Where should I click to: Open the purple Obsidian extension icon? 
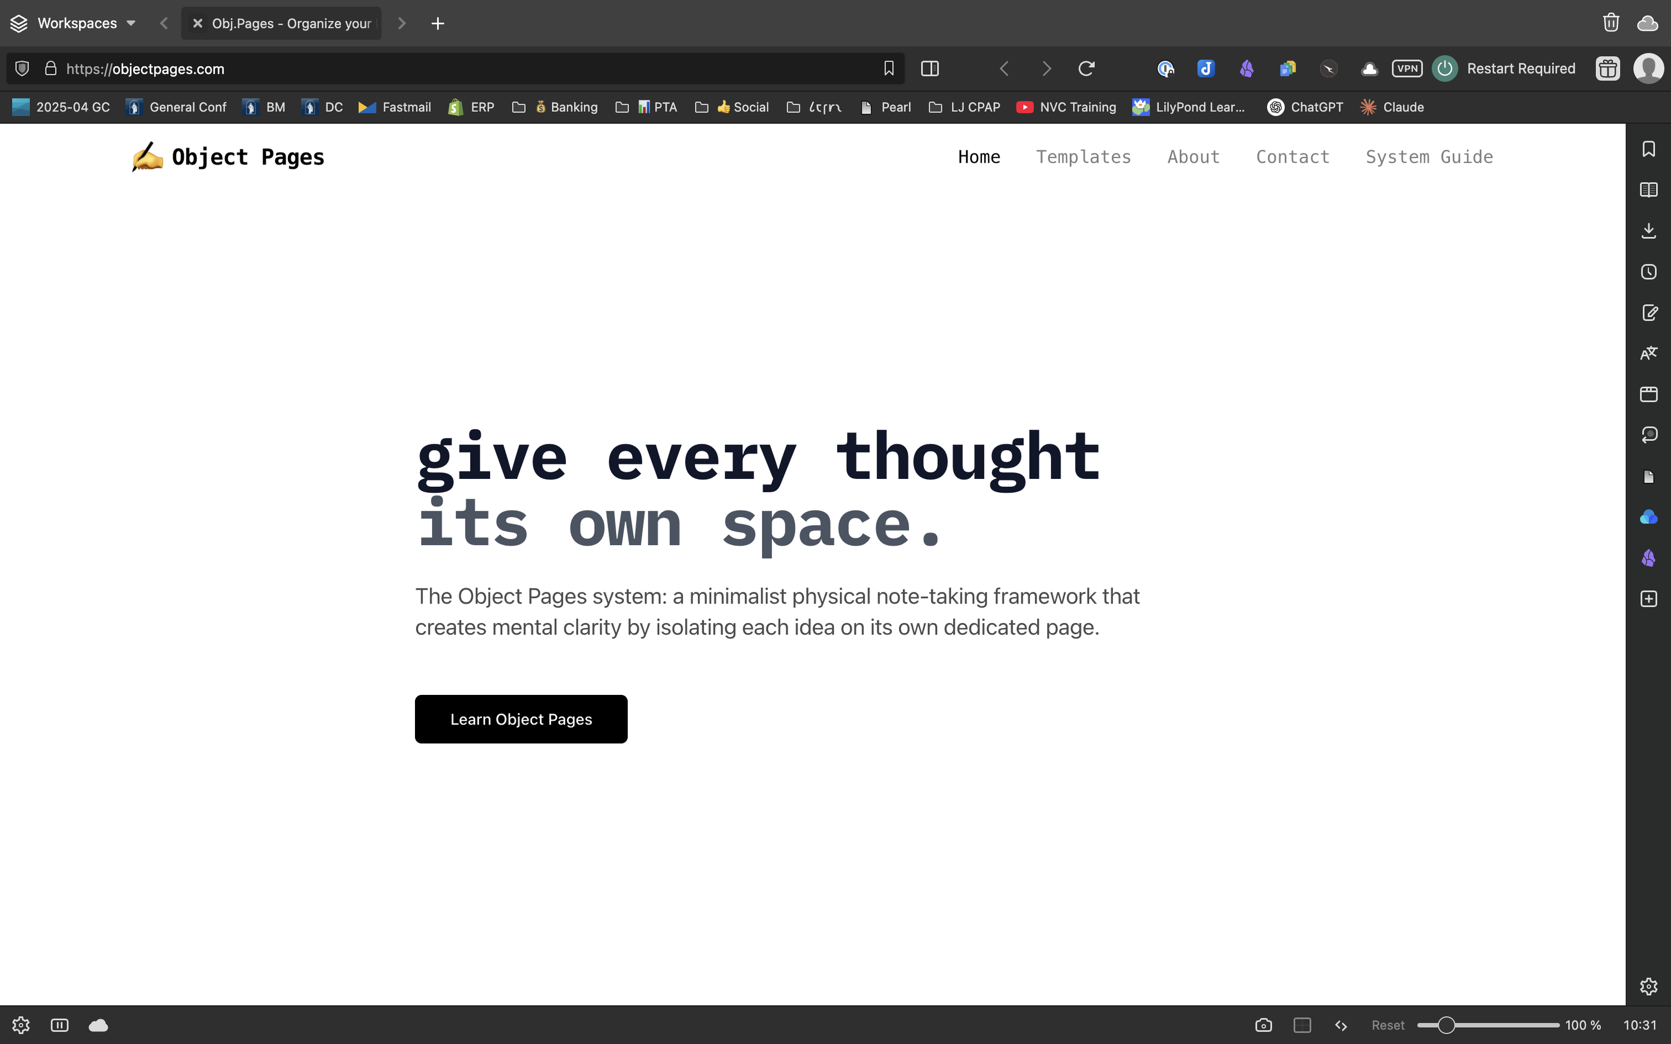1247,68
